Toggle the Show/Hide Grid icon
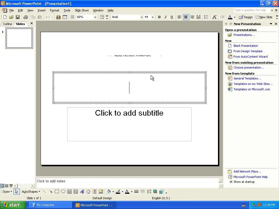Viewport: 279px width, 209px height. click(x=72, y=17)
